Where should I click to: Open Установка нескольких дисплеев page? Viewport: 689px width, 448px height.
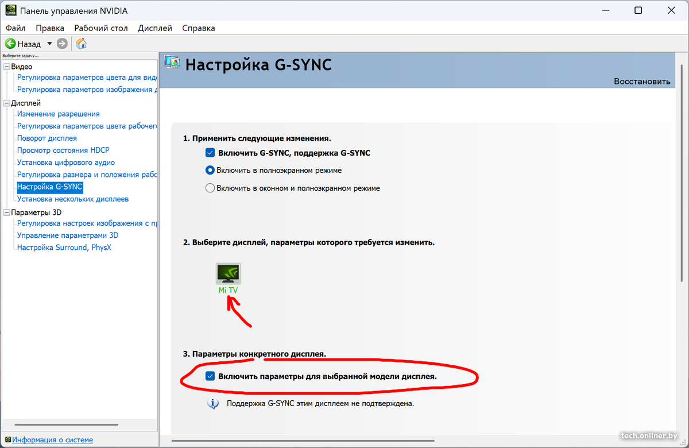point(73,199)
